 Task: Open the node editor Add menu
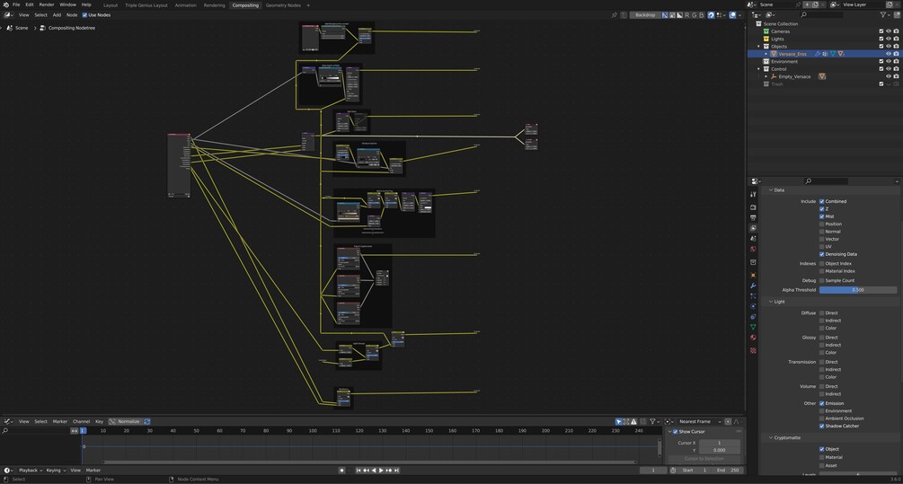57,15
